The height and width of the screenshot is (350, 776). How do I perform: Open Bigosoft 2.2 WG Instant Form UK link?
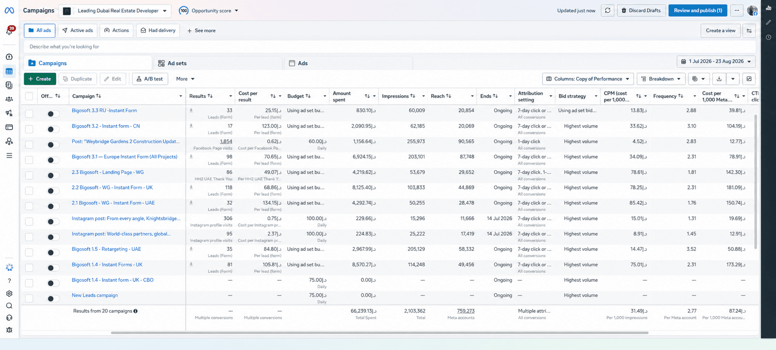point(112,188)
